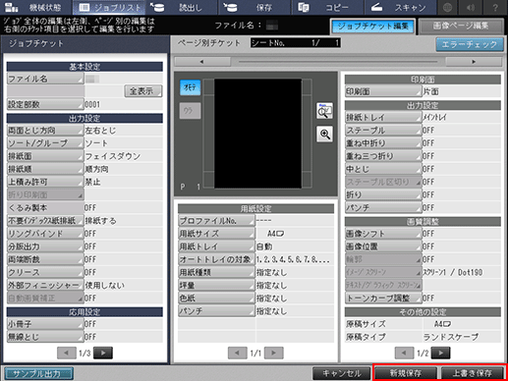Open the 読出し recall tab
This screenshot has height=381, width=508.
(x=182, y=7)
